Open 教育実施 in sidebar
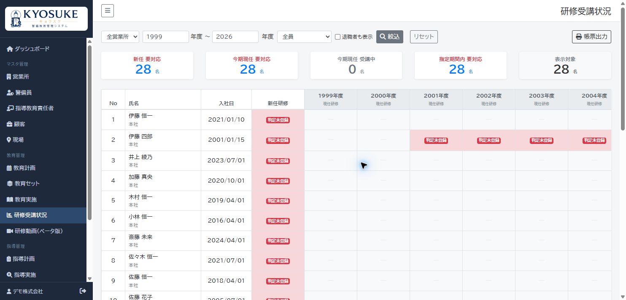Image resolution: width=626 pixels, height=300 pixels. 22,199
